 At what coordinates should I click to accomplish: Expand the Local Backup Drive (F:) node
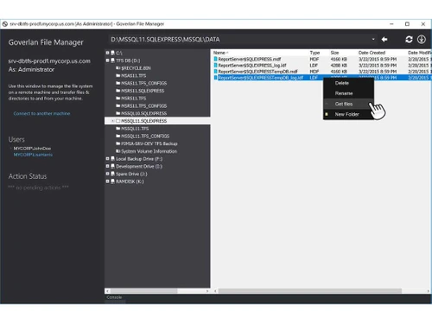tap(108, 159)
